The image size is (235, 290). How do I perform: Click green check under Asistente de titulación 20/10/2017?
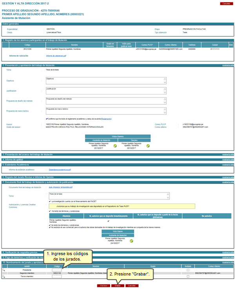pyautogui.click(x=115, y=146)
